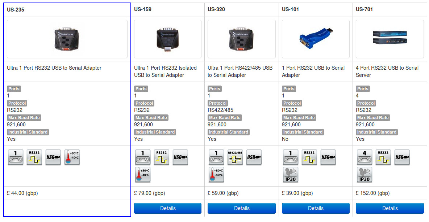The height and width of the screenshot is (222, 429).
Task: View Details of the US-701 serial server
Action: [x=390, y=208]
